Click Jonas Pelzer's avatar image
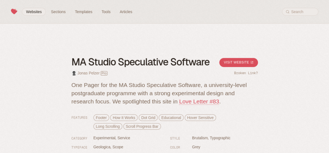The image size is (329, 153). point(74,73)
